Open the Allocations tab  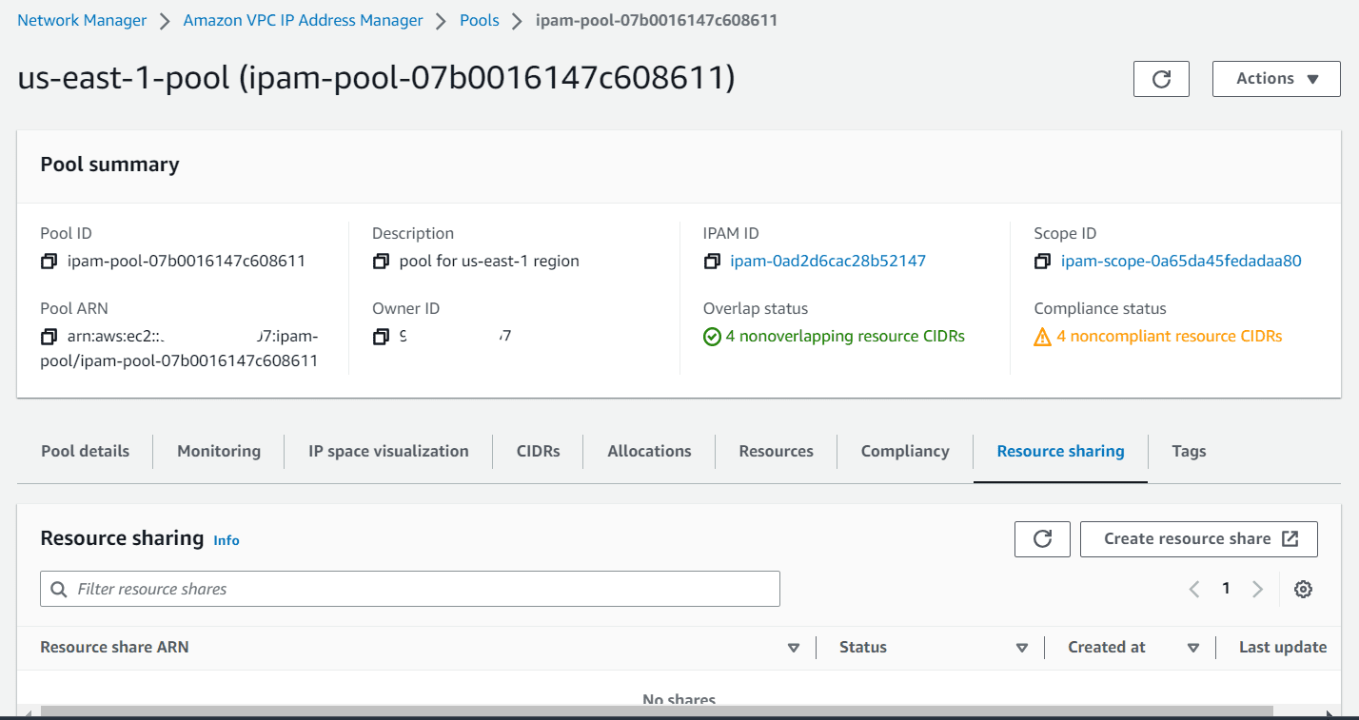649,452
